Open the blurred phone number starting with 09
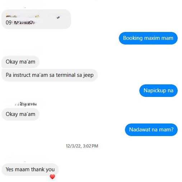Viewport: 182px width, 182px height. click(21, 23)
